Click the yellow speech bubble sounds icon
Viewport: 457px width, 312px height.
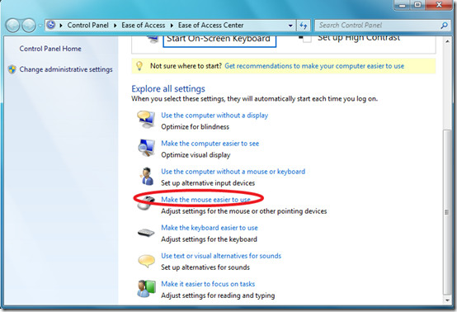146,261
